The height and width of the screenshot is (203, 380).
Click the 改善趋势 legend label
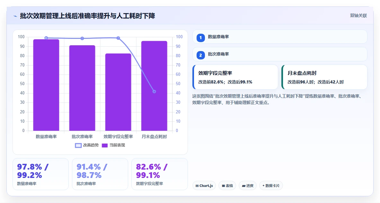[91, 145]
